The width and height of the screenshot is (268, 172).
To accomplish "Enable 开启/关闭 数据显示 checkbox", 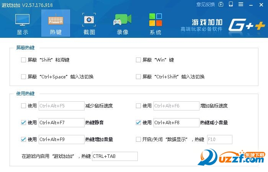I will click(x=138, y=140).
